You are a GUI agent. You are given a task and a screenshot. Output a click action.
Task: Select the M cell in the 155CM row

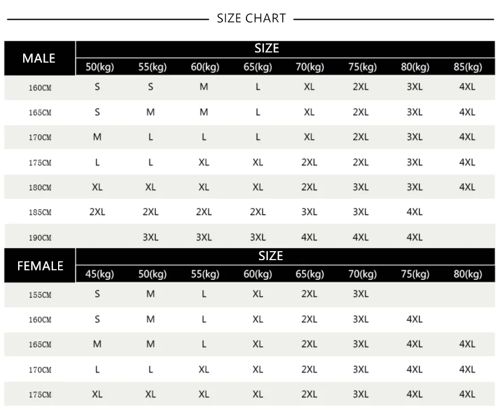(151, 294)
